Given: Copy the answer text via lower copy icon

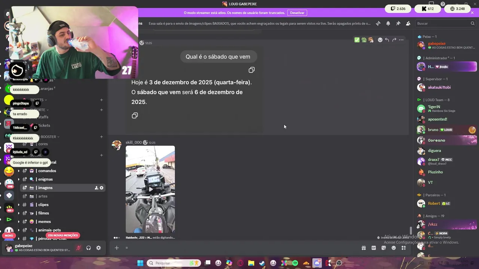Looking at the screenshot, I should pyautogui.click(x=135, y=115).
